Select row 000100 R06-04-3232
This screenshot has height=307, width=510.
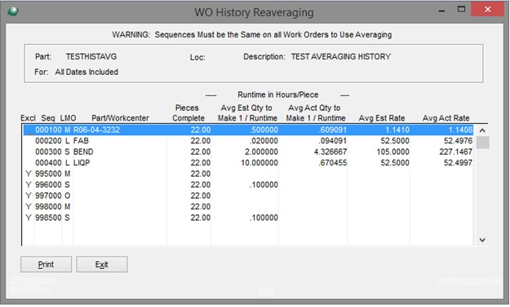(248, 129)
